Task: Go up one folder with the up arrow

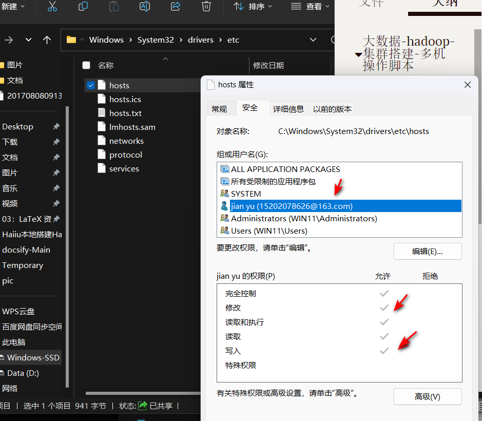Action: pyautogui.click(x=47, y=40)
